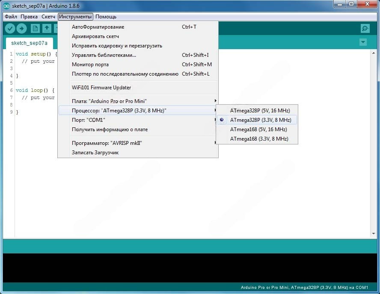The height and width of the screenshot is (294, 380).
Task: Select ATmega328P (5V, 16 MHz) processor
Action: pyautogui.click(x=260, y=111)
